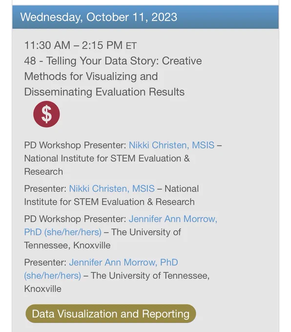Click the Disseminating Evaluation Results title line
This screenshot has width=291, height=332.
[104, 92]
